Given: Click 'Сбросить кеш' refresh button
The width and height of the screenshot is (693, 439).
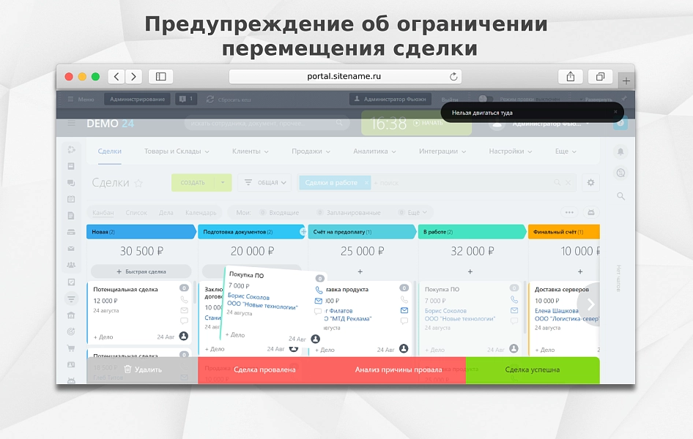Looking at the screenshot, I should point(229,100).
